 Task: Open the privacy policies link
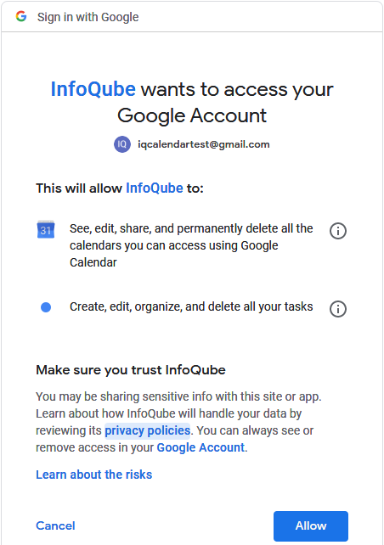pyautogui.click(x=148, y=430)
